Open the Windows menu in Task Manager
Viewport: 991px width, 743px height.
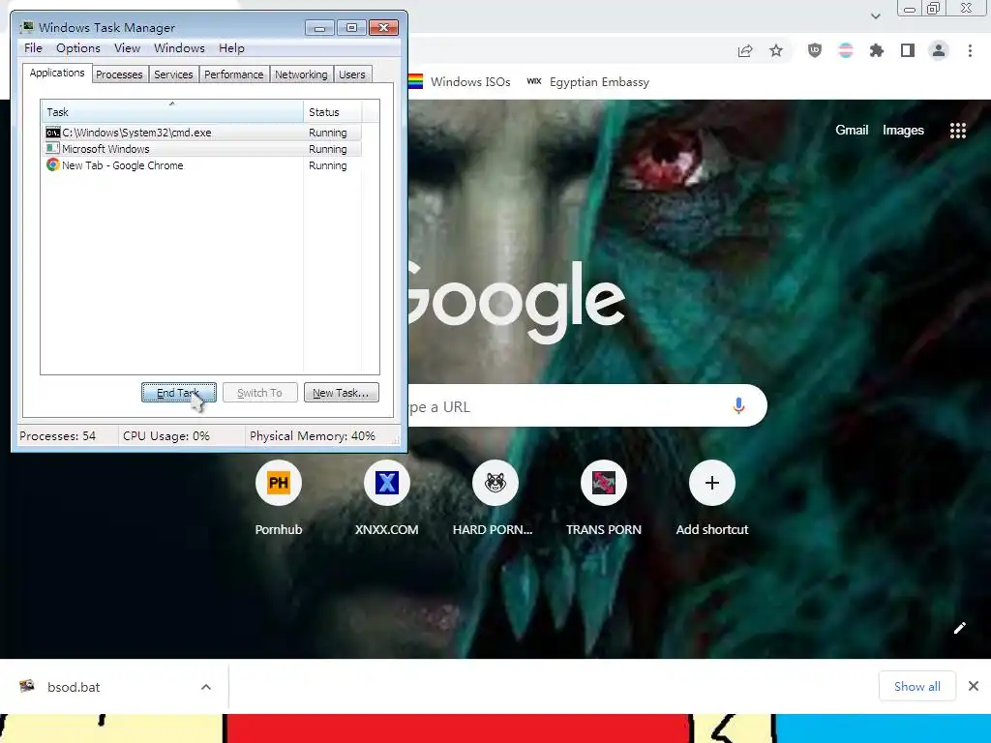(179, 48)
